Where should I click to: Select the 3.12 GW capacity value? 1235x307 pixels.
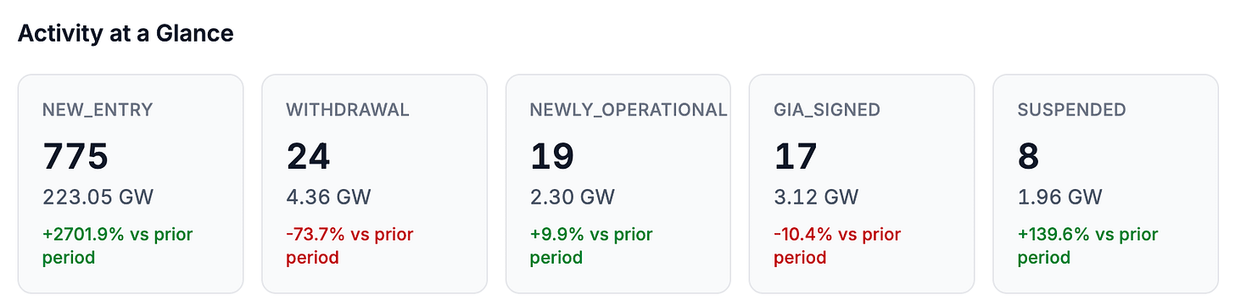coord(816,198)
